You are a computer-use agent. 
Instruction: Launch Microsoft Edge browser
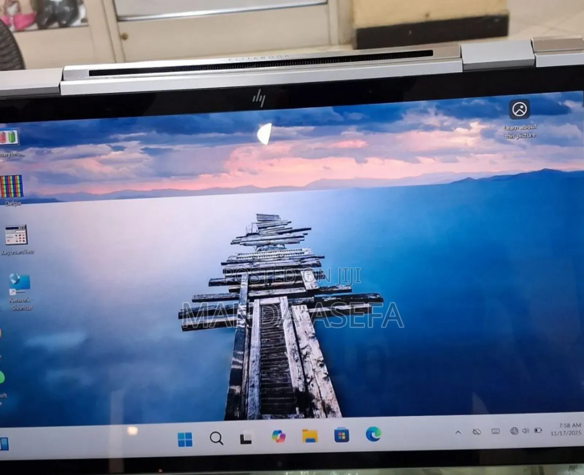click(x=373, y=434)
